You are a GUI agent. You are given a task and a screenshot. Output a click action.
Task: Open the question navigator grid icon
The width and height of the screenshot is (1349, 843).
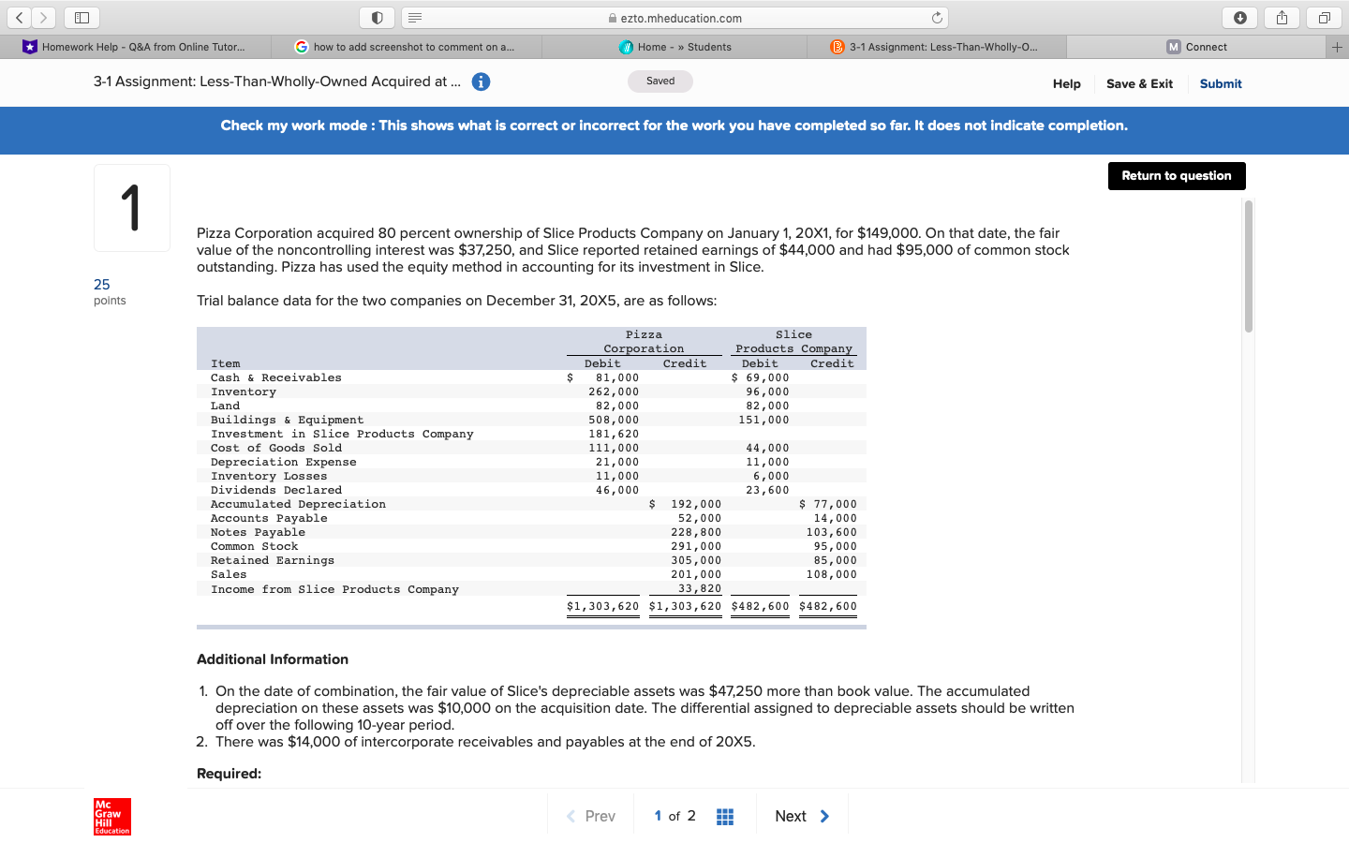coord(725,815)
